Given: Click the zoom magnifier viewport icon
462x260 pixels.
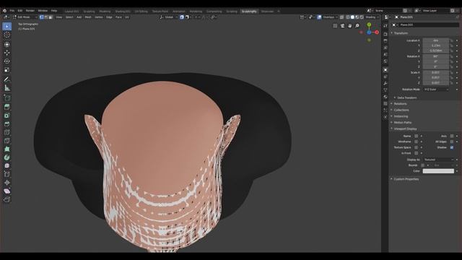Looking at the screenshot, I should click(357, 26).
